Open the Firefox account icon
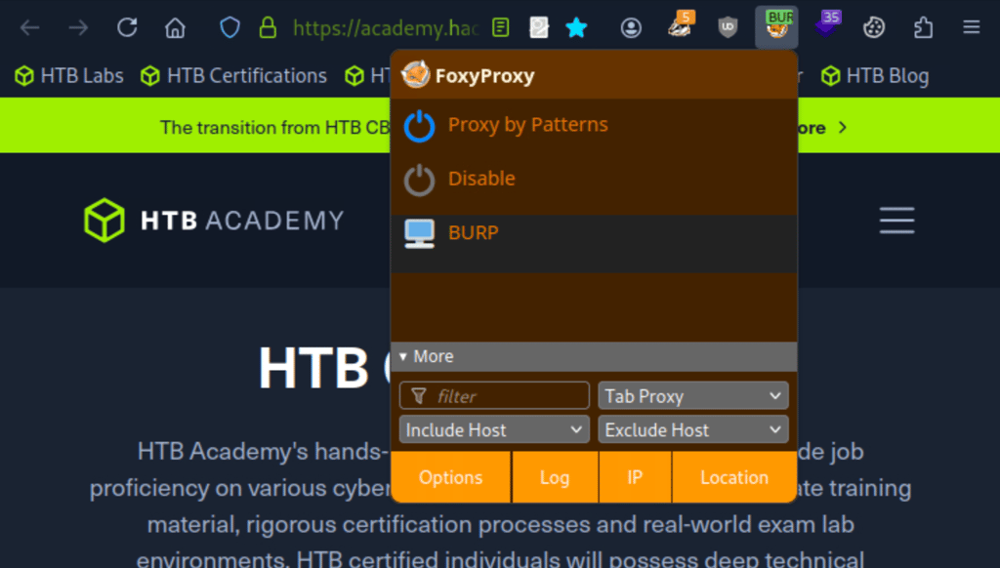The height and width of the screenshot is (568, 1000). coord(631,28)
